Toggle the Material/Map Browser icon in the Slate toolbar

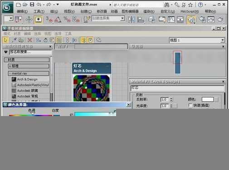click(83, 40)
